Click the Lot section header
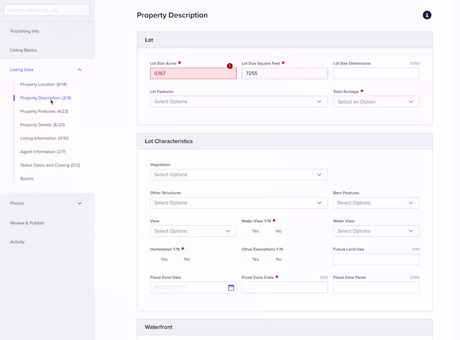Image resolution: width=460 pixels, height=340 pixels. [x=285, y=40]
